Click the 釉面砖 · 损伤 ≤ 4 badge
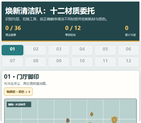Viewport: 141px width, 123px height. [18, 92]
